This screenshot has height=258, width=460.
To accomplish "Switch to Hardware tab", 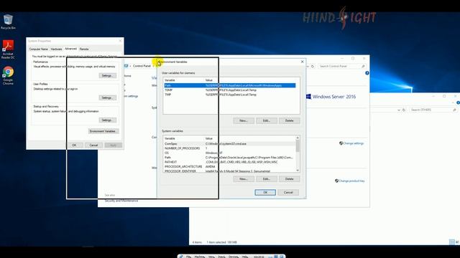I will (x=56, y=49).
